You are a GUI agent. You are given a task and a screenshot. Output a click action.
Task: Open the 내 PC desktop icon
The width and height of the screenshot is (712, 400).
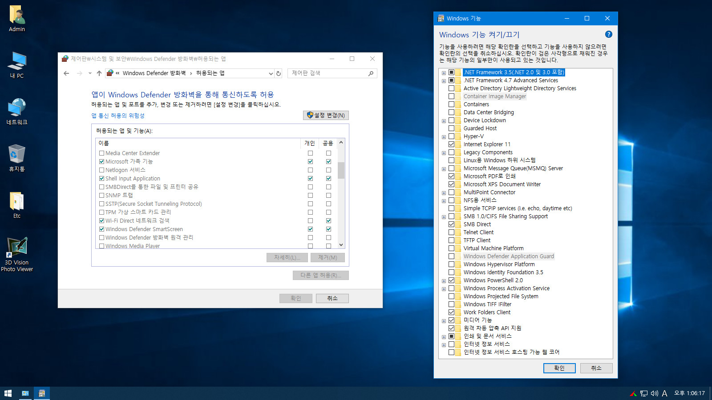click(x=17, y=65)
